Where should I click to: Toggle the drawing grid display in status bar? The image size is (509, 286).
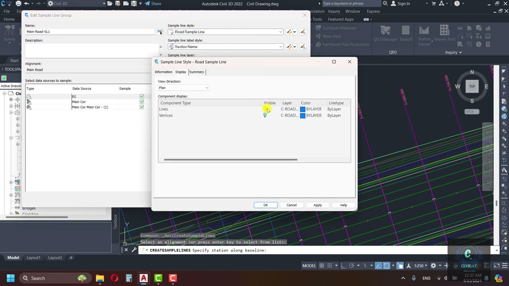321,266
